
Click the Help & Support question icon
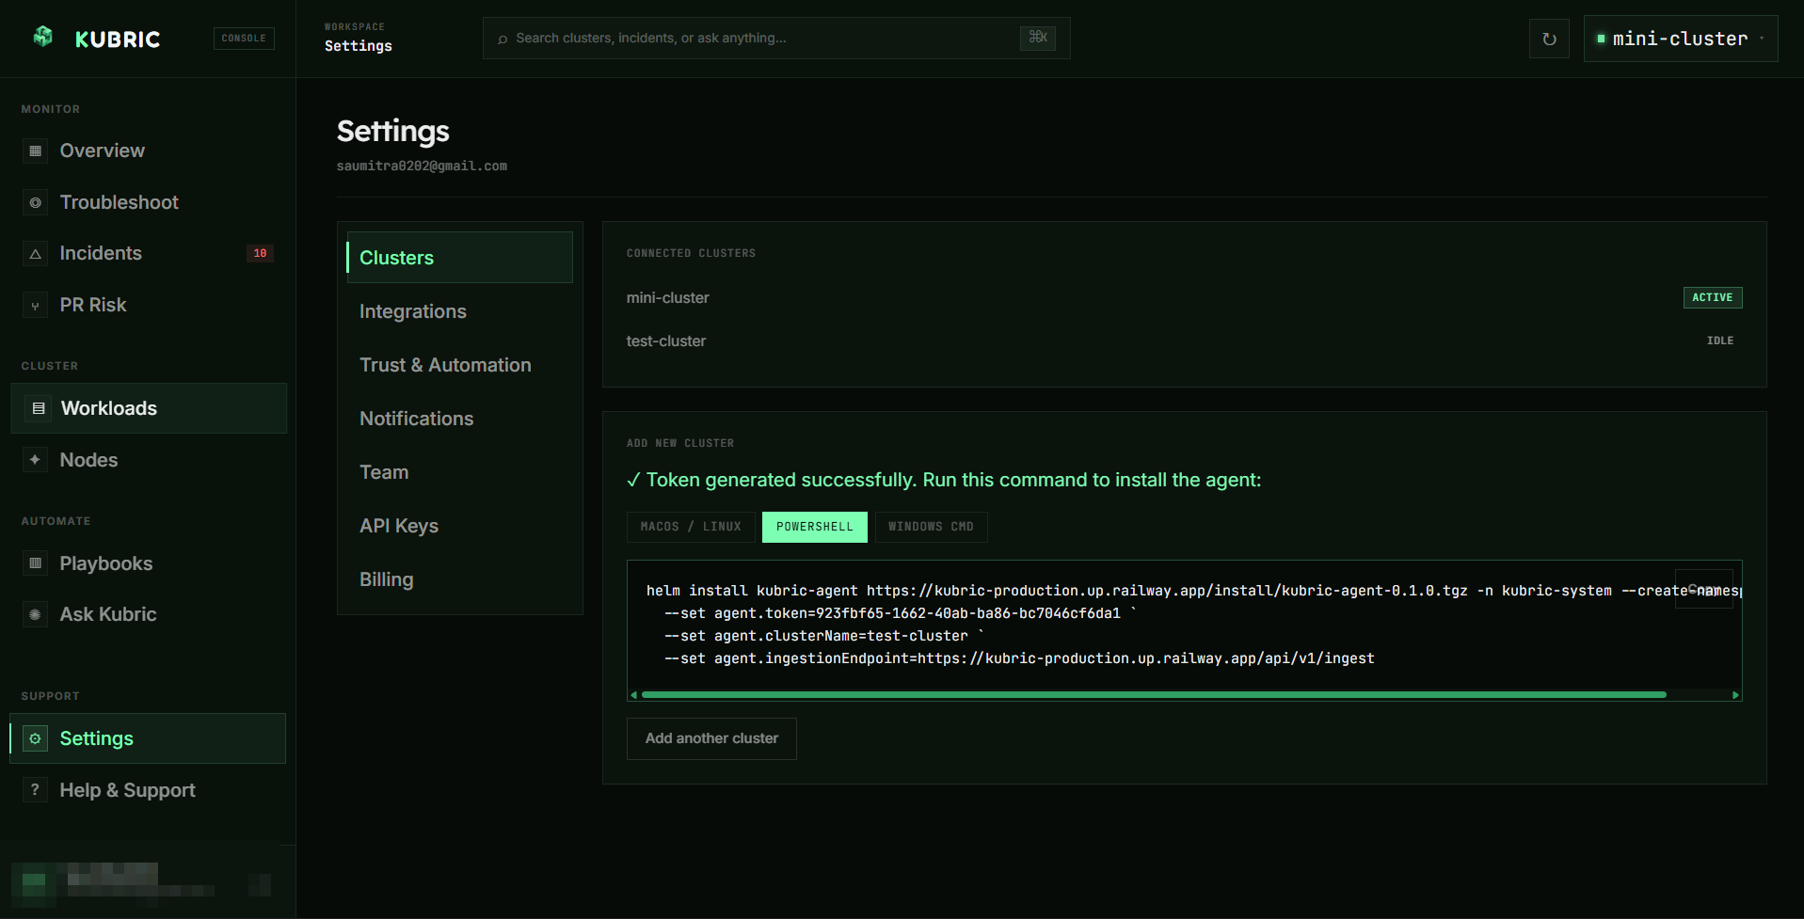(35, 790)
